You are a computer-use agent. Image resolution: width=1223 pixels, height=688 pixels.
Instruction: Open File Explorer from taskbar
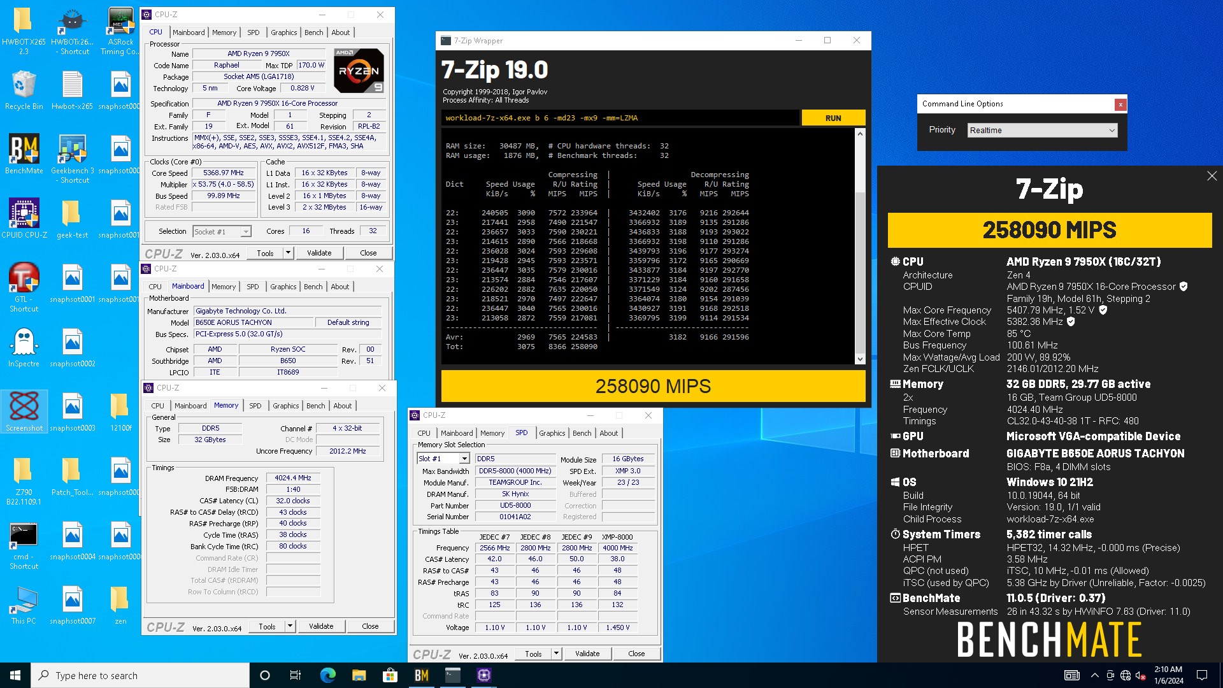coord(359,675)
